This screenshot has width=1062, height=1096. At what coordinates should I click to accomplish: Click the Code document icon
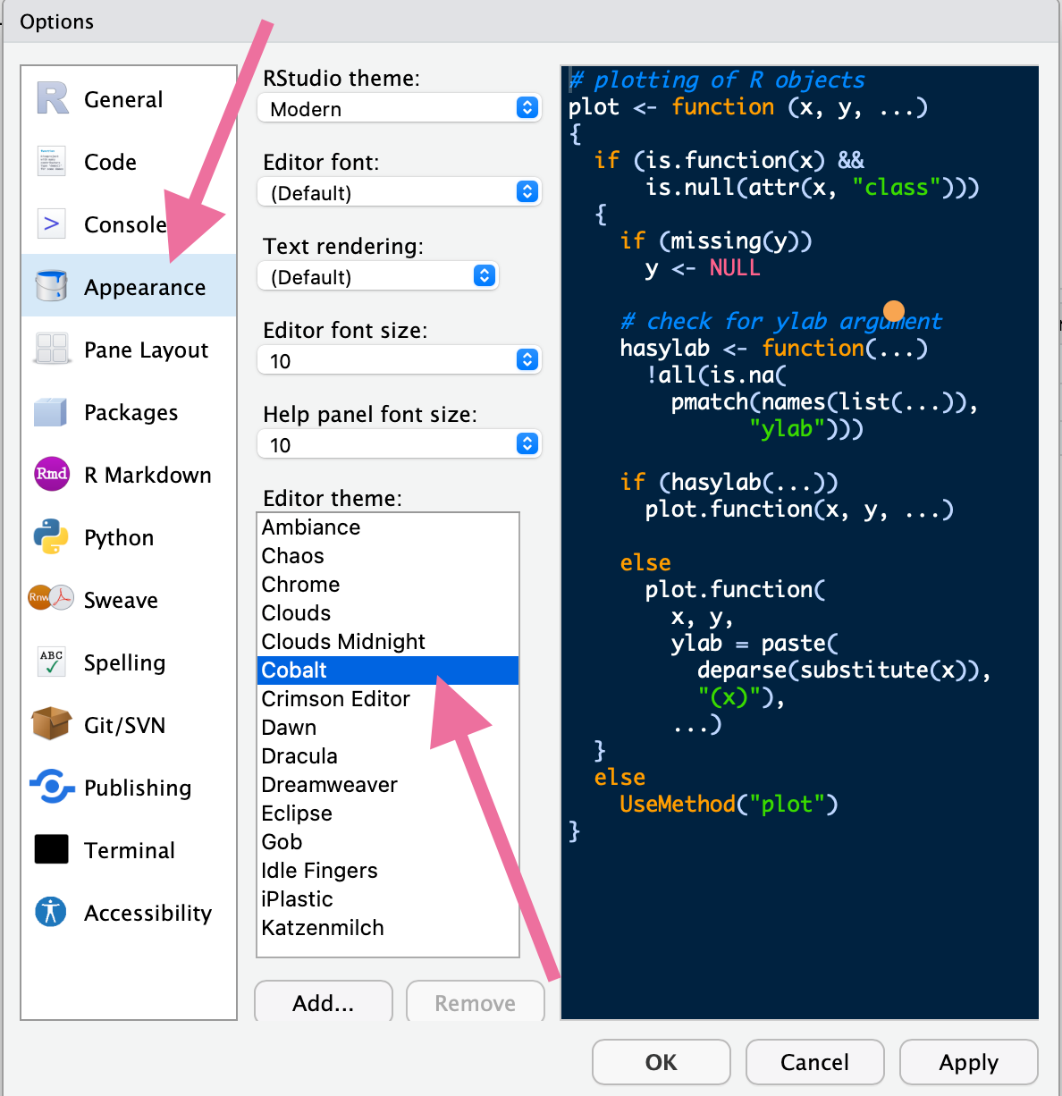point(52,161)
